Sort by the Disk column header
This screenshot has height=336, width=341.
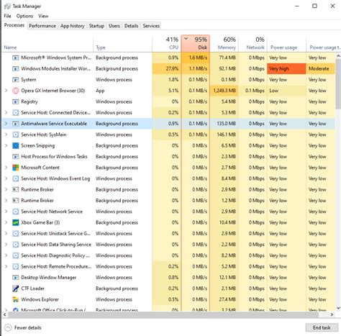pos(196,43)
